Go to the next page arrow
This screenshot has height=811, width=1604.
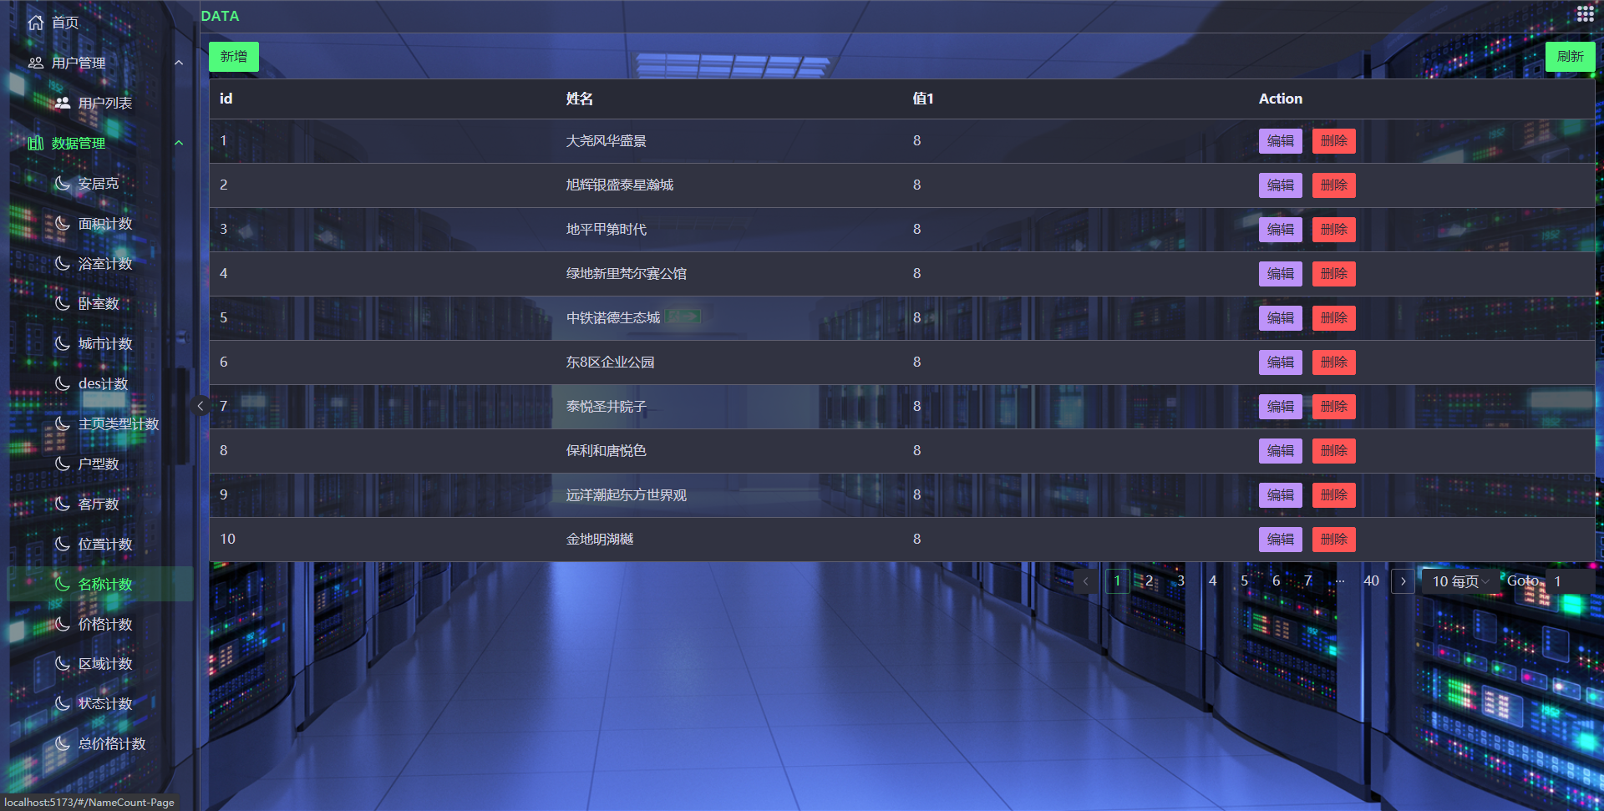tap(1403, 581)
